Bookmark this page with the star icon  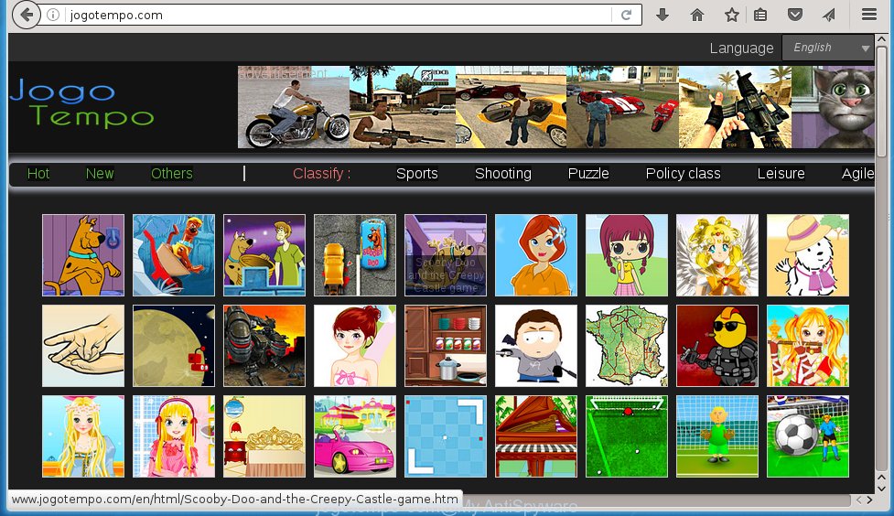click(731, 15)
